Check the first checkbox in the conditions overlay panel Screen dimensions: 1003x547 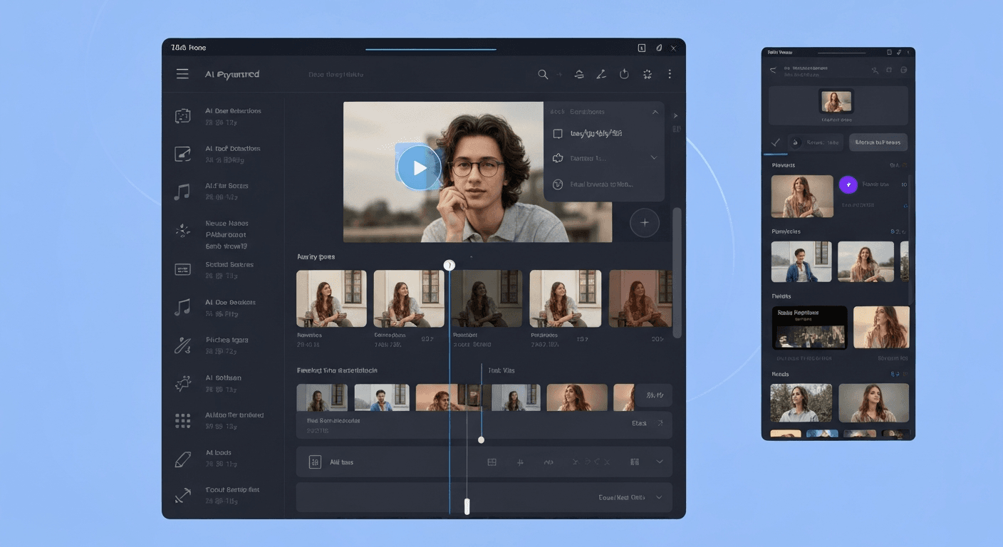pyautogui.click(x=559, y=133)
